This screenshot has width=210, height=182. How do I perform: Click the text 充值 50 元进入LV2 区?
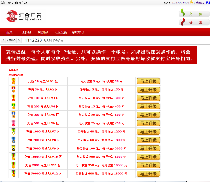pyautogui.click(x=43, y=90)
